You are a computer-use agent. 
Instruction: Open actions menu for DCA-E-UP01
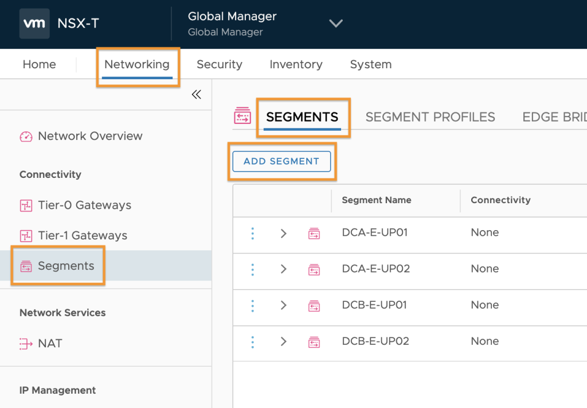[x=253, y=234]
